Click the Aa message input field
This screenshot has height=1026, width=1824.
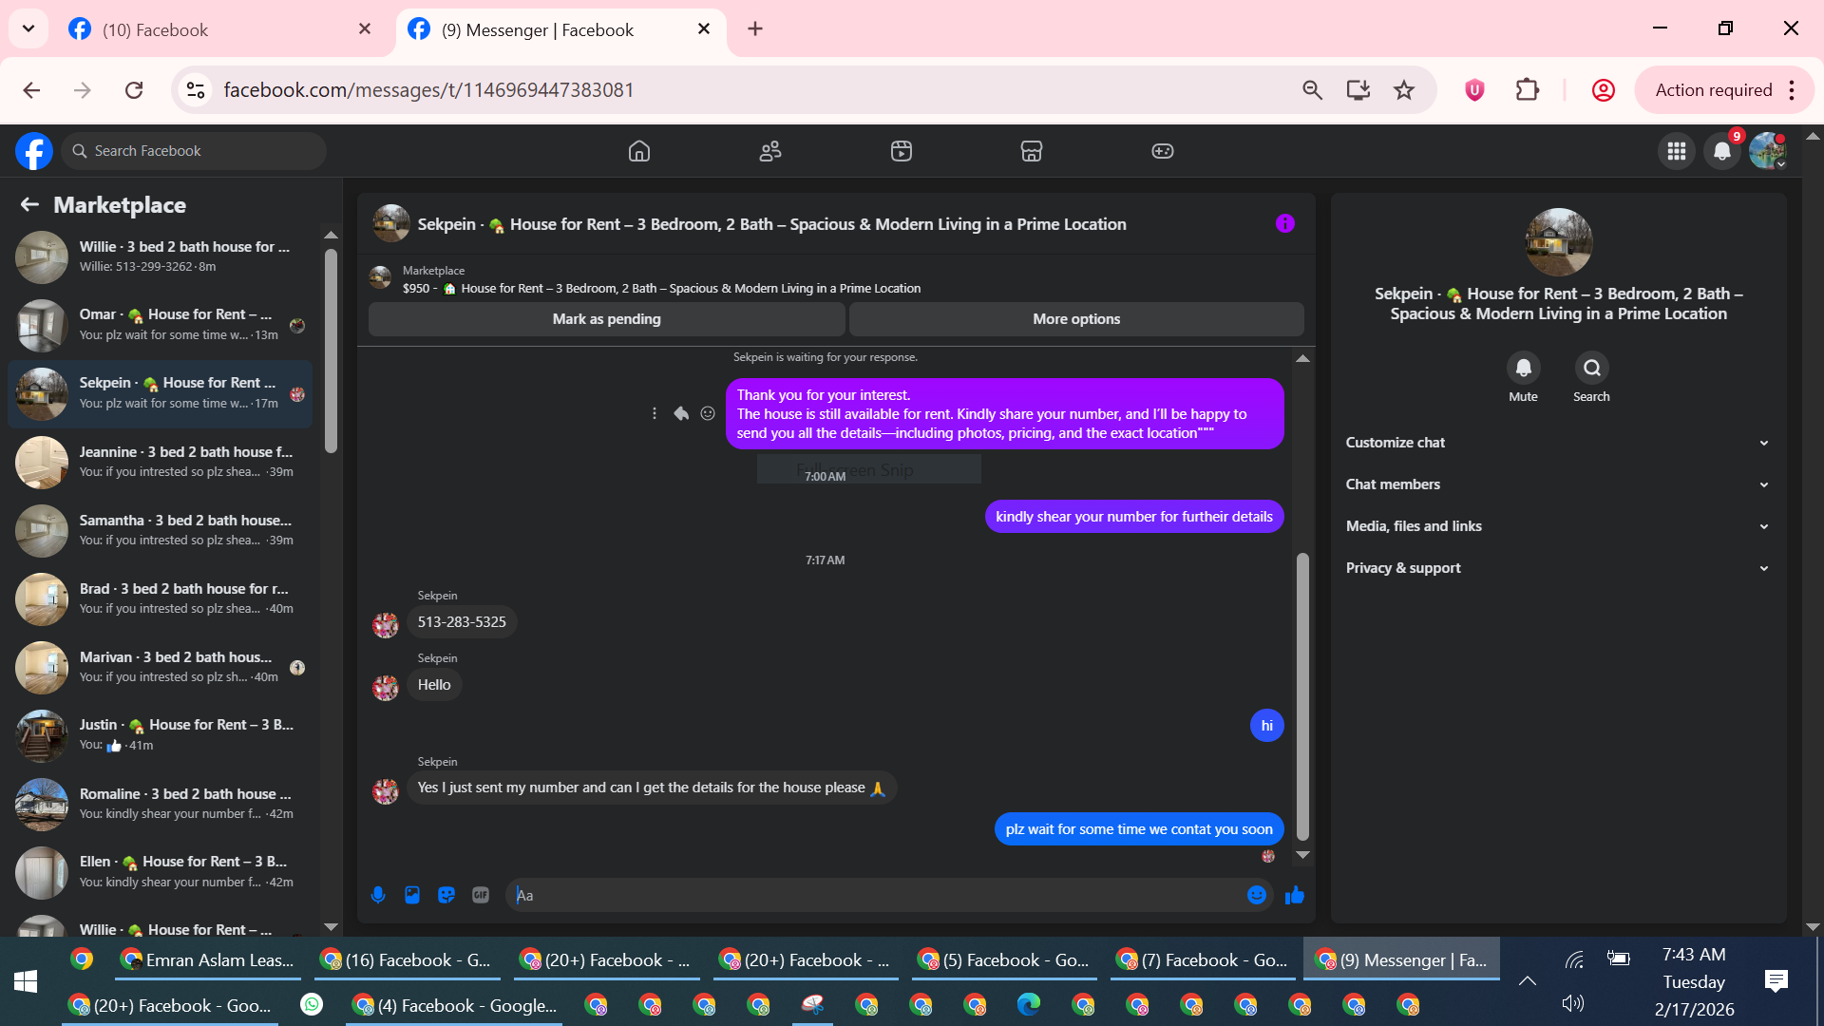pyautogui.click(x=874, y=895)
